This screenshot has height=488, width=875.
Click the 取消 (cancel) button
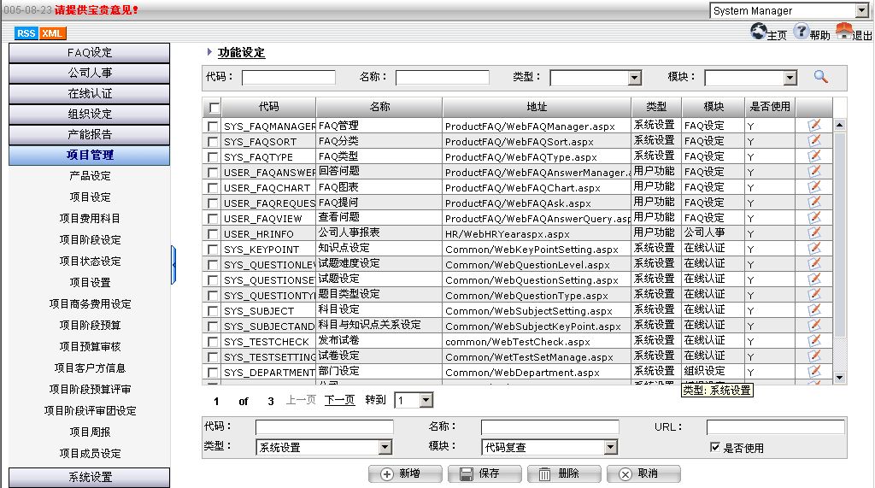[x=644, y=473]
